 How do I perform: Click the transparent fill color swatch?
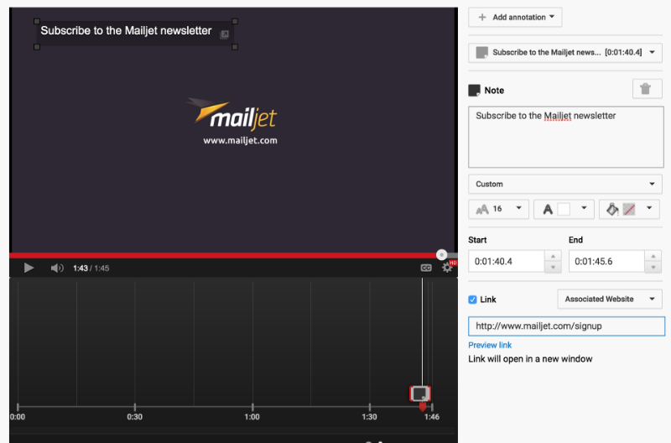[629, 209]
